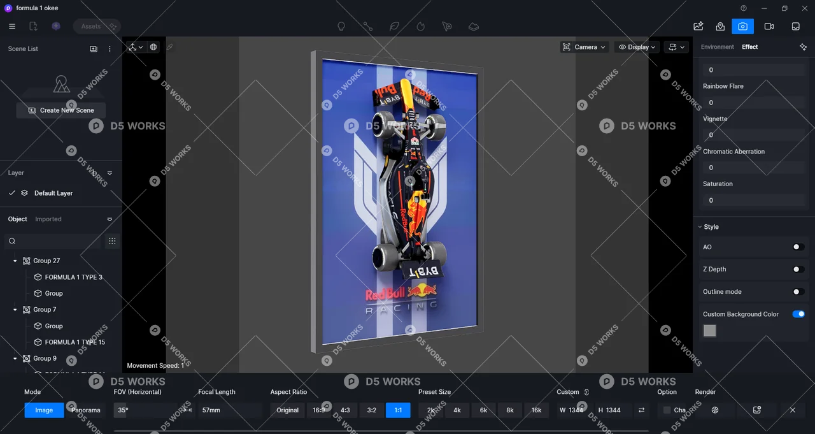Select the leaf vegetation tool
This screenshot has height=434, width=815.
tap(394, 27)
